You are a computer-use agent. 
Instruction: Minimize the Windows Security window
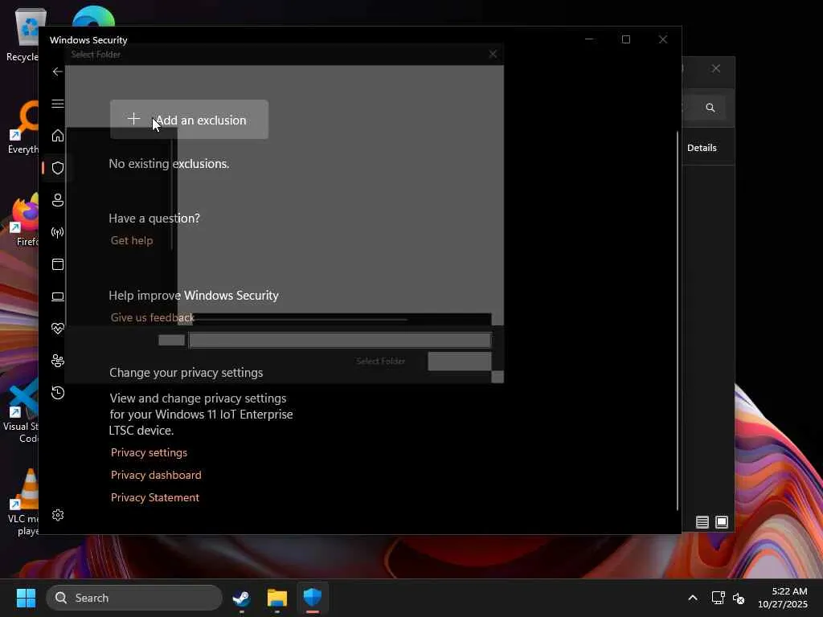click(589, 39)
